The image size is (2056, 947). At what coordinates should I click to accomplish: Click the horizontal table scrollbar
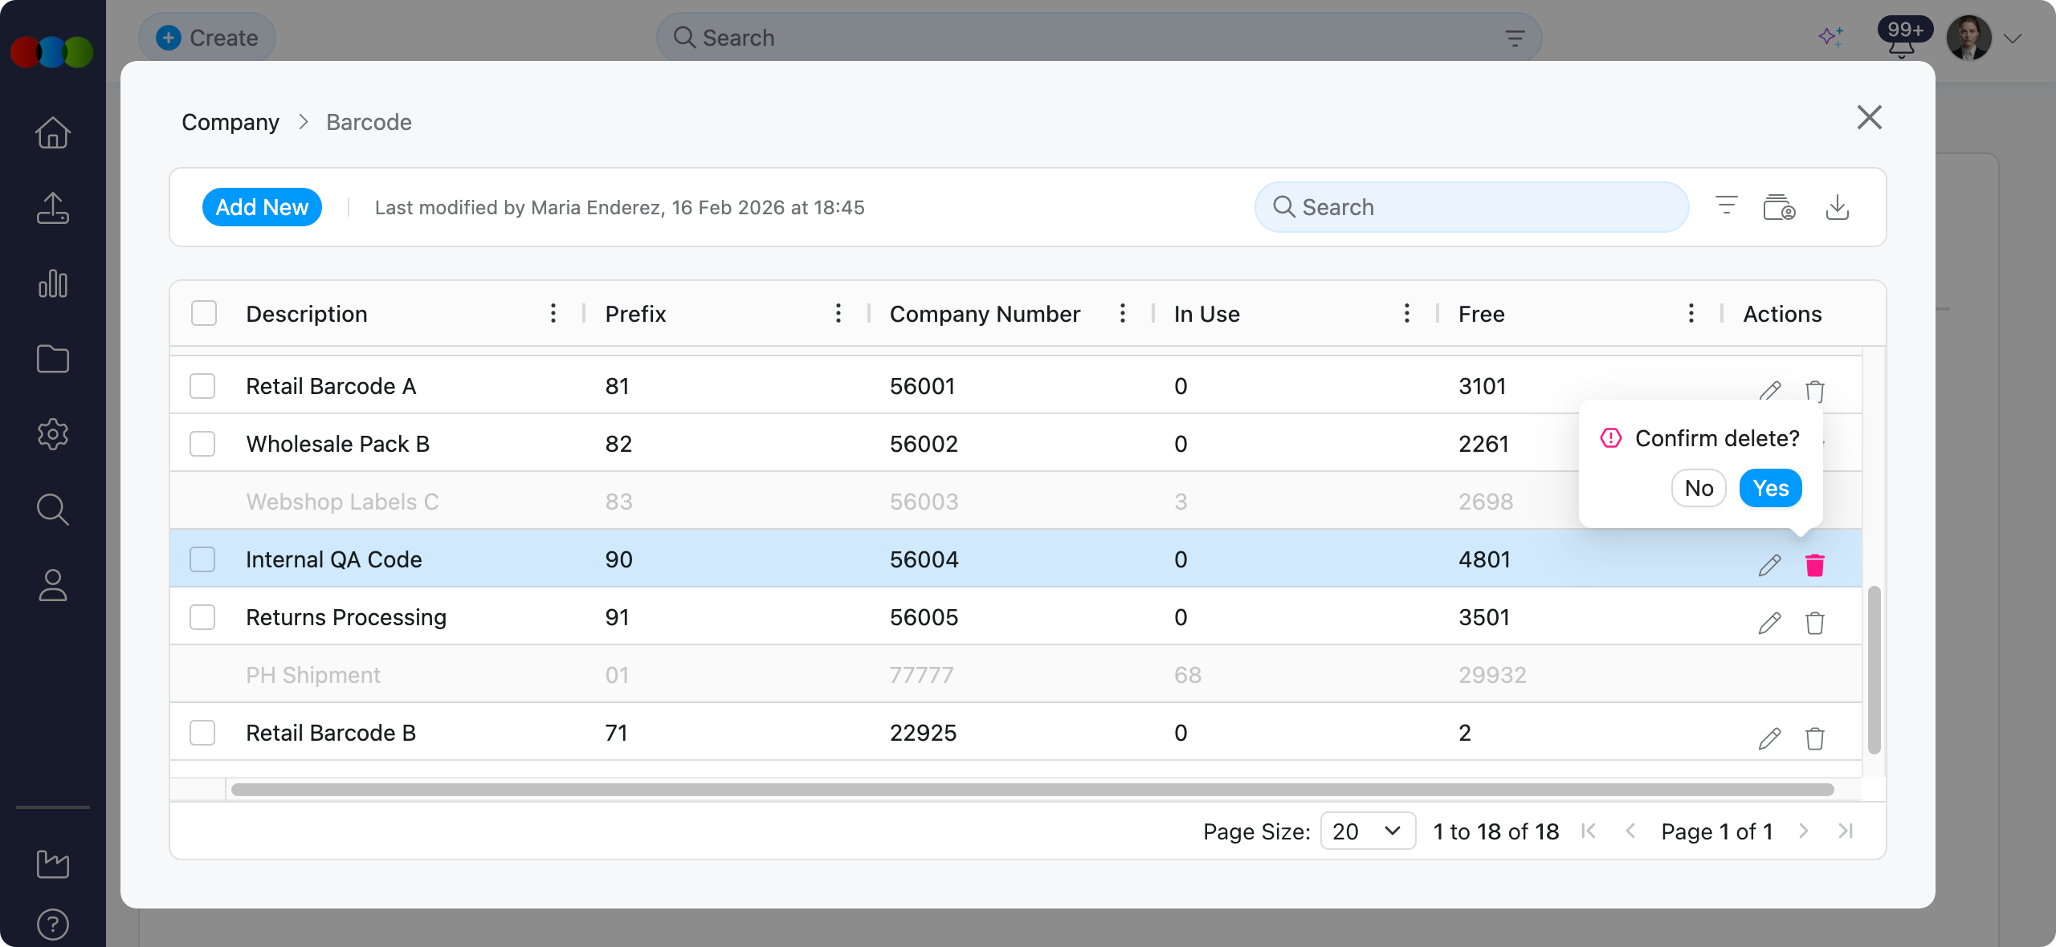tap(1031, 790)
